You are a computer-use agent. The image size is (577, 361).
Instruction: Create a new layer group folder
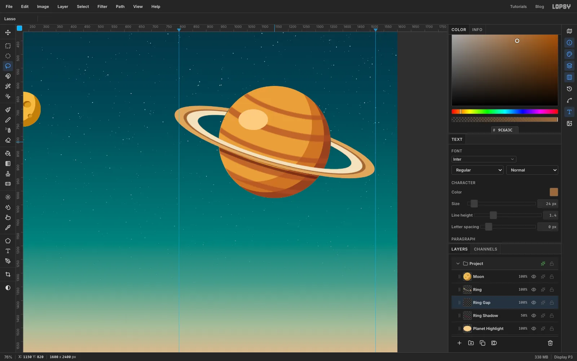click(x=471, y=343)
